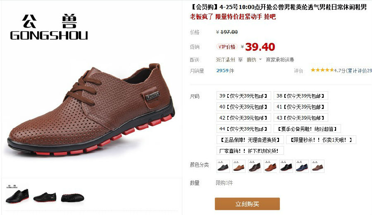Select the last brown shoe color swatch
Screen dimensions: 372x215
click(x=318, y=166)
